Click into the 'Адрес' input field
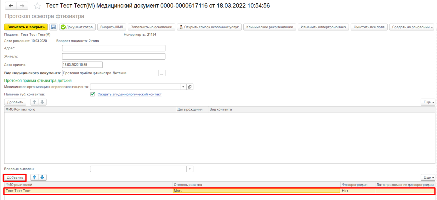Screen dimensions: 437x200 [114, 48]
